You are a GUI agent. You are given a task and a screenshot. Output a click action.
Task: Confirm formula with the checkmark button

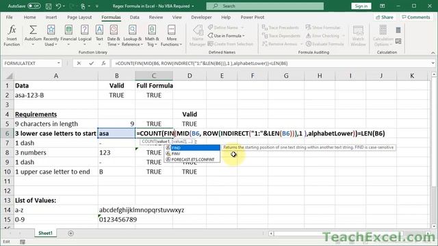tap(91, 64)
